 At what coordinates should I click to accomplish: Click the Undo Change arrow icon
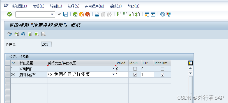click(x=23, y=34)
